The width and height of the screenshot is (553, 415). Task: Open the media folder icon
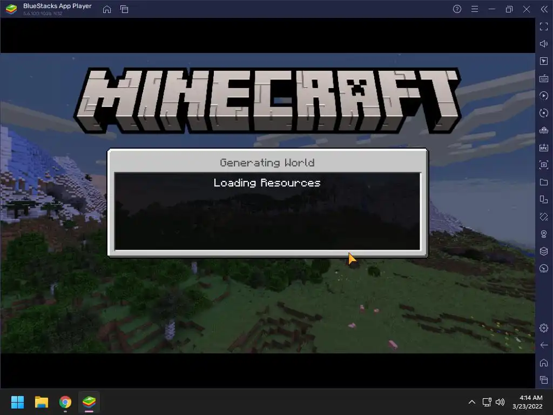[544, 182]
